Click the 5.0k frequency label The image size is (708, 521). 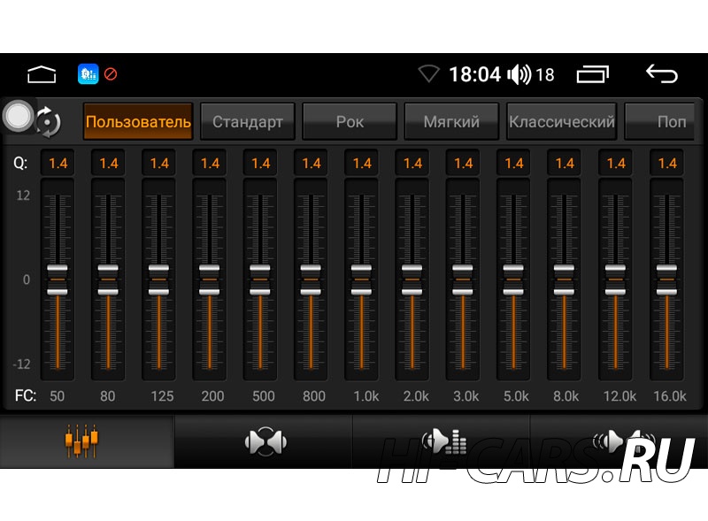516,396
